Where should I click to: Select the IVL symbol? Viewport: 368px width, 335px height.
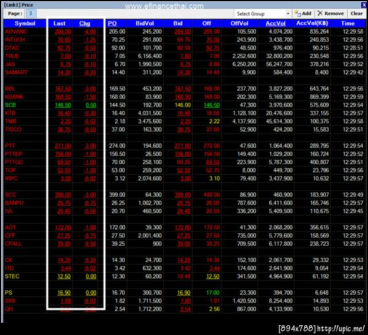pos(9,211)
